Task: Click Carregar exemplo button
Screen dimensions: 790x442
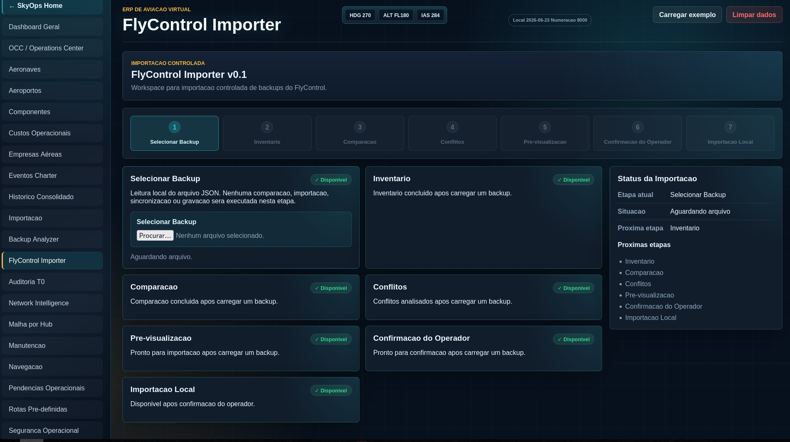Action: click(687, 15)
